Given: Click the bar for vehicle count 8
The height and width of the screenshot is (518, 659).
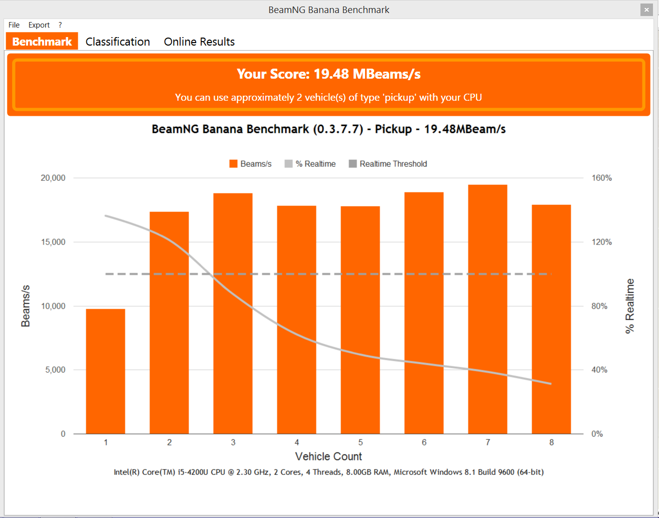Looking at the screenshot, I should [551, 319].
